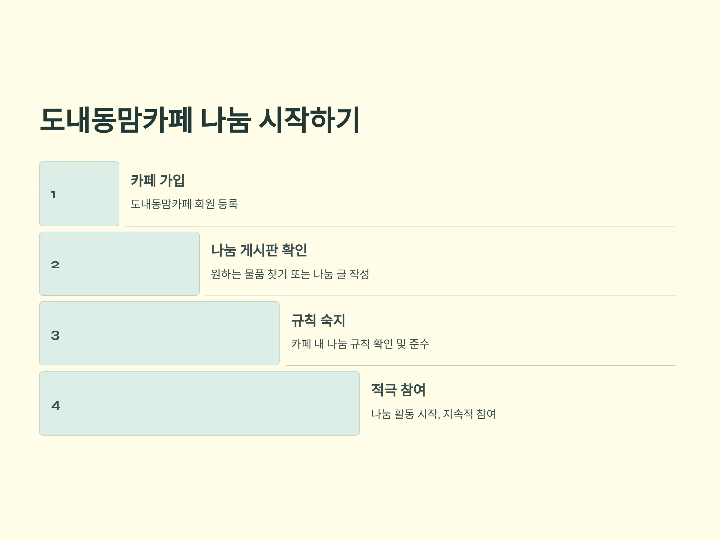This screenshot has height=540, width=720.
Task: Click divider line under 나눔 게시판 확인 step
Action: click(x=440, y=296)
